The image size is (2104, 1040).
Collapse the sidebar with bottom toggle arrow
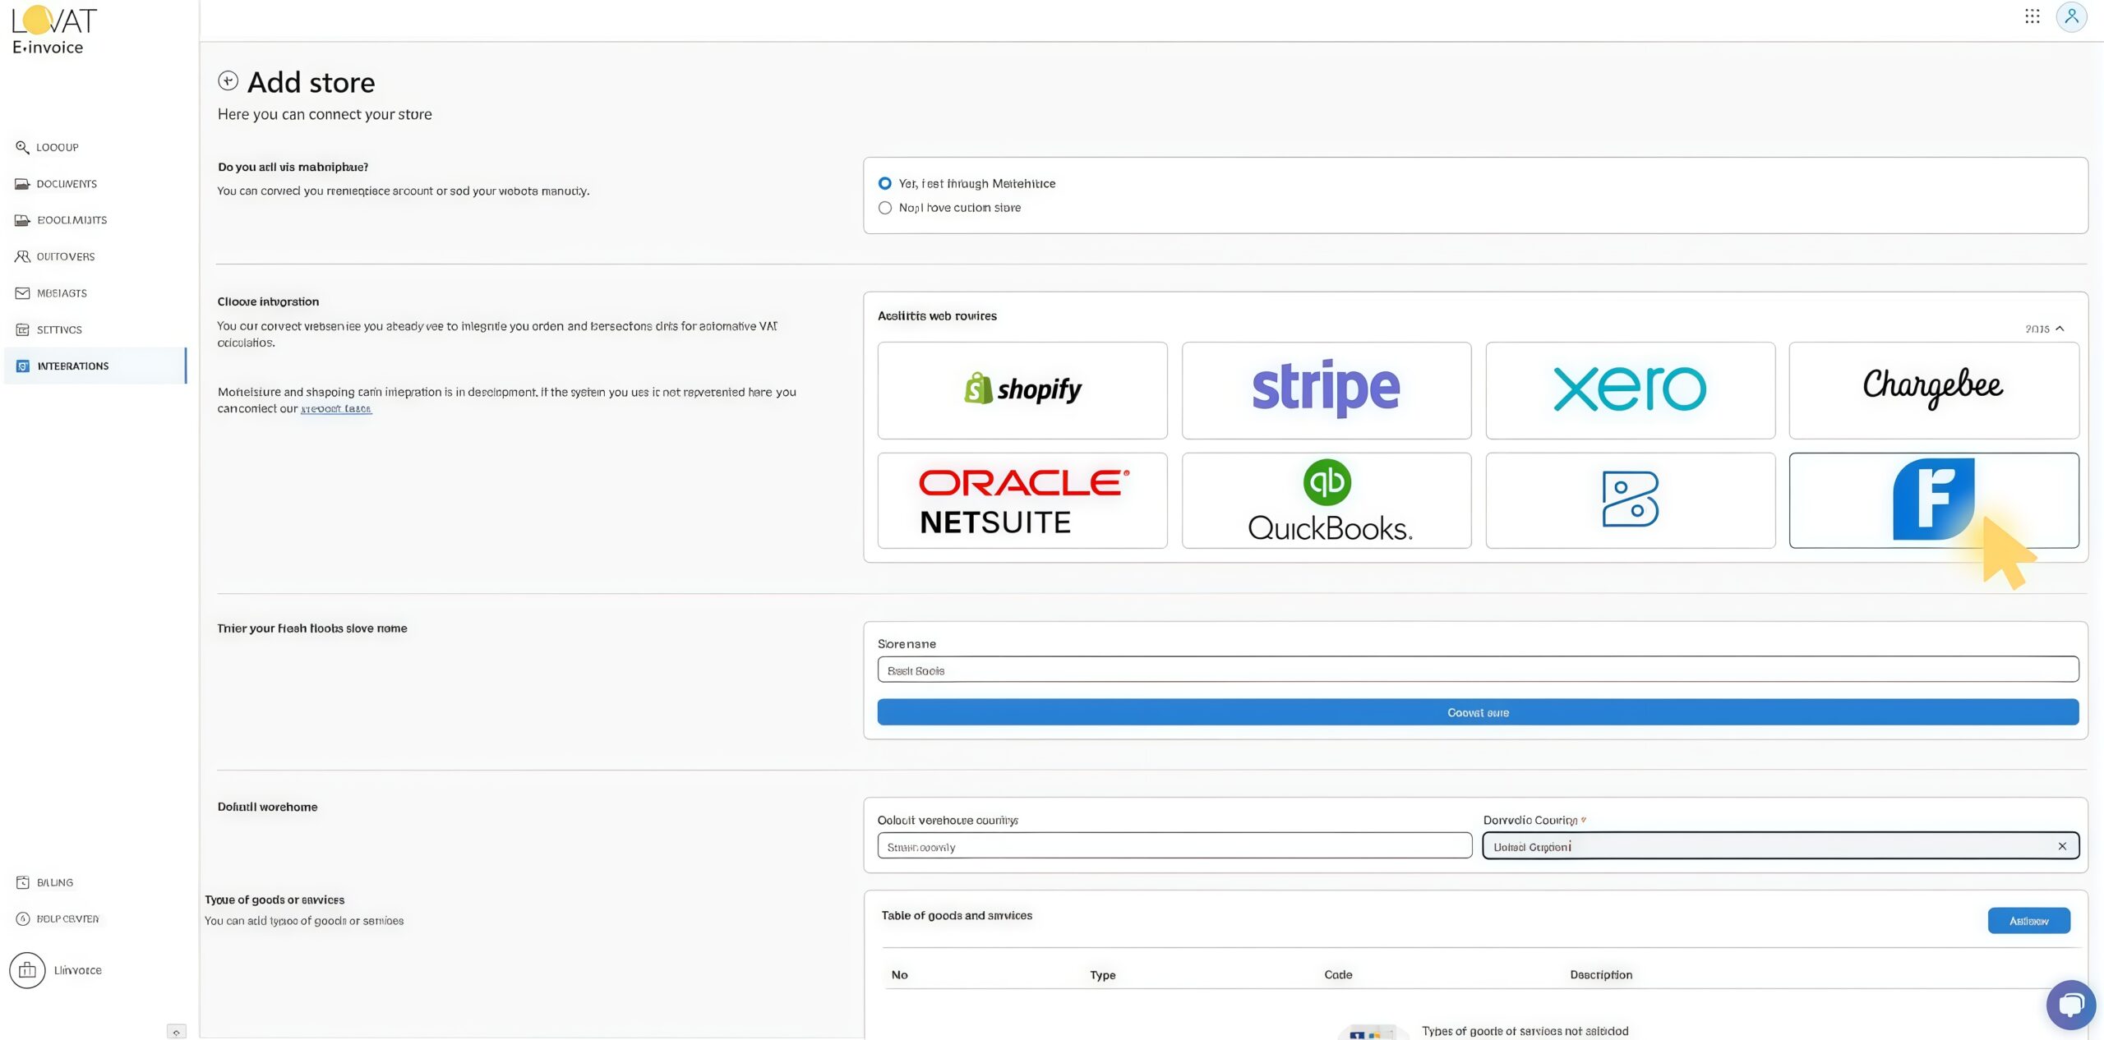pyautogui.click(x=176, y=1032)
